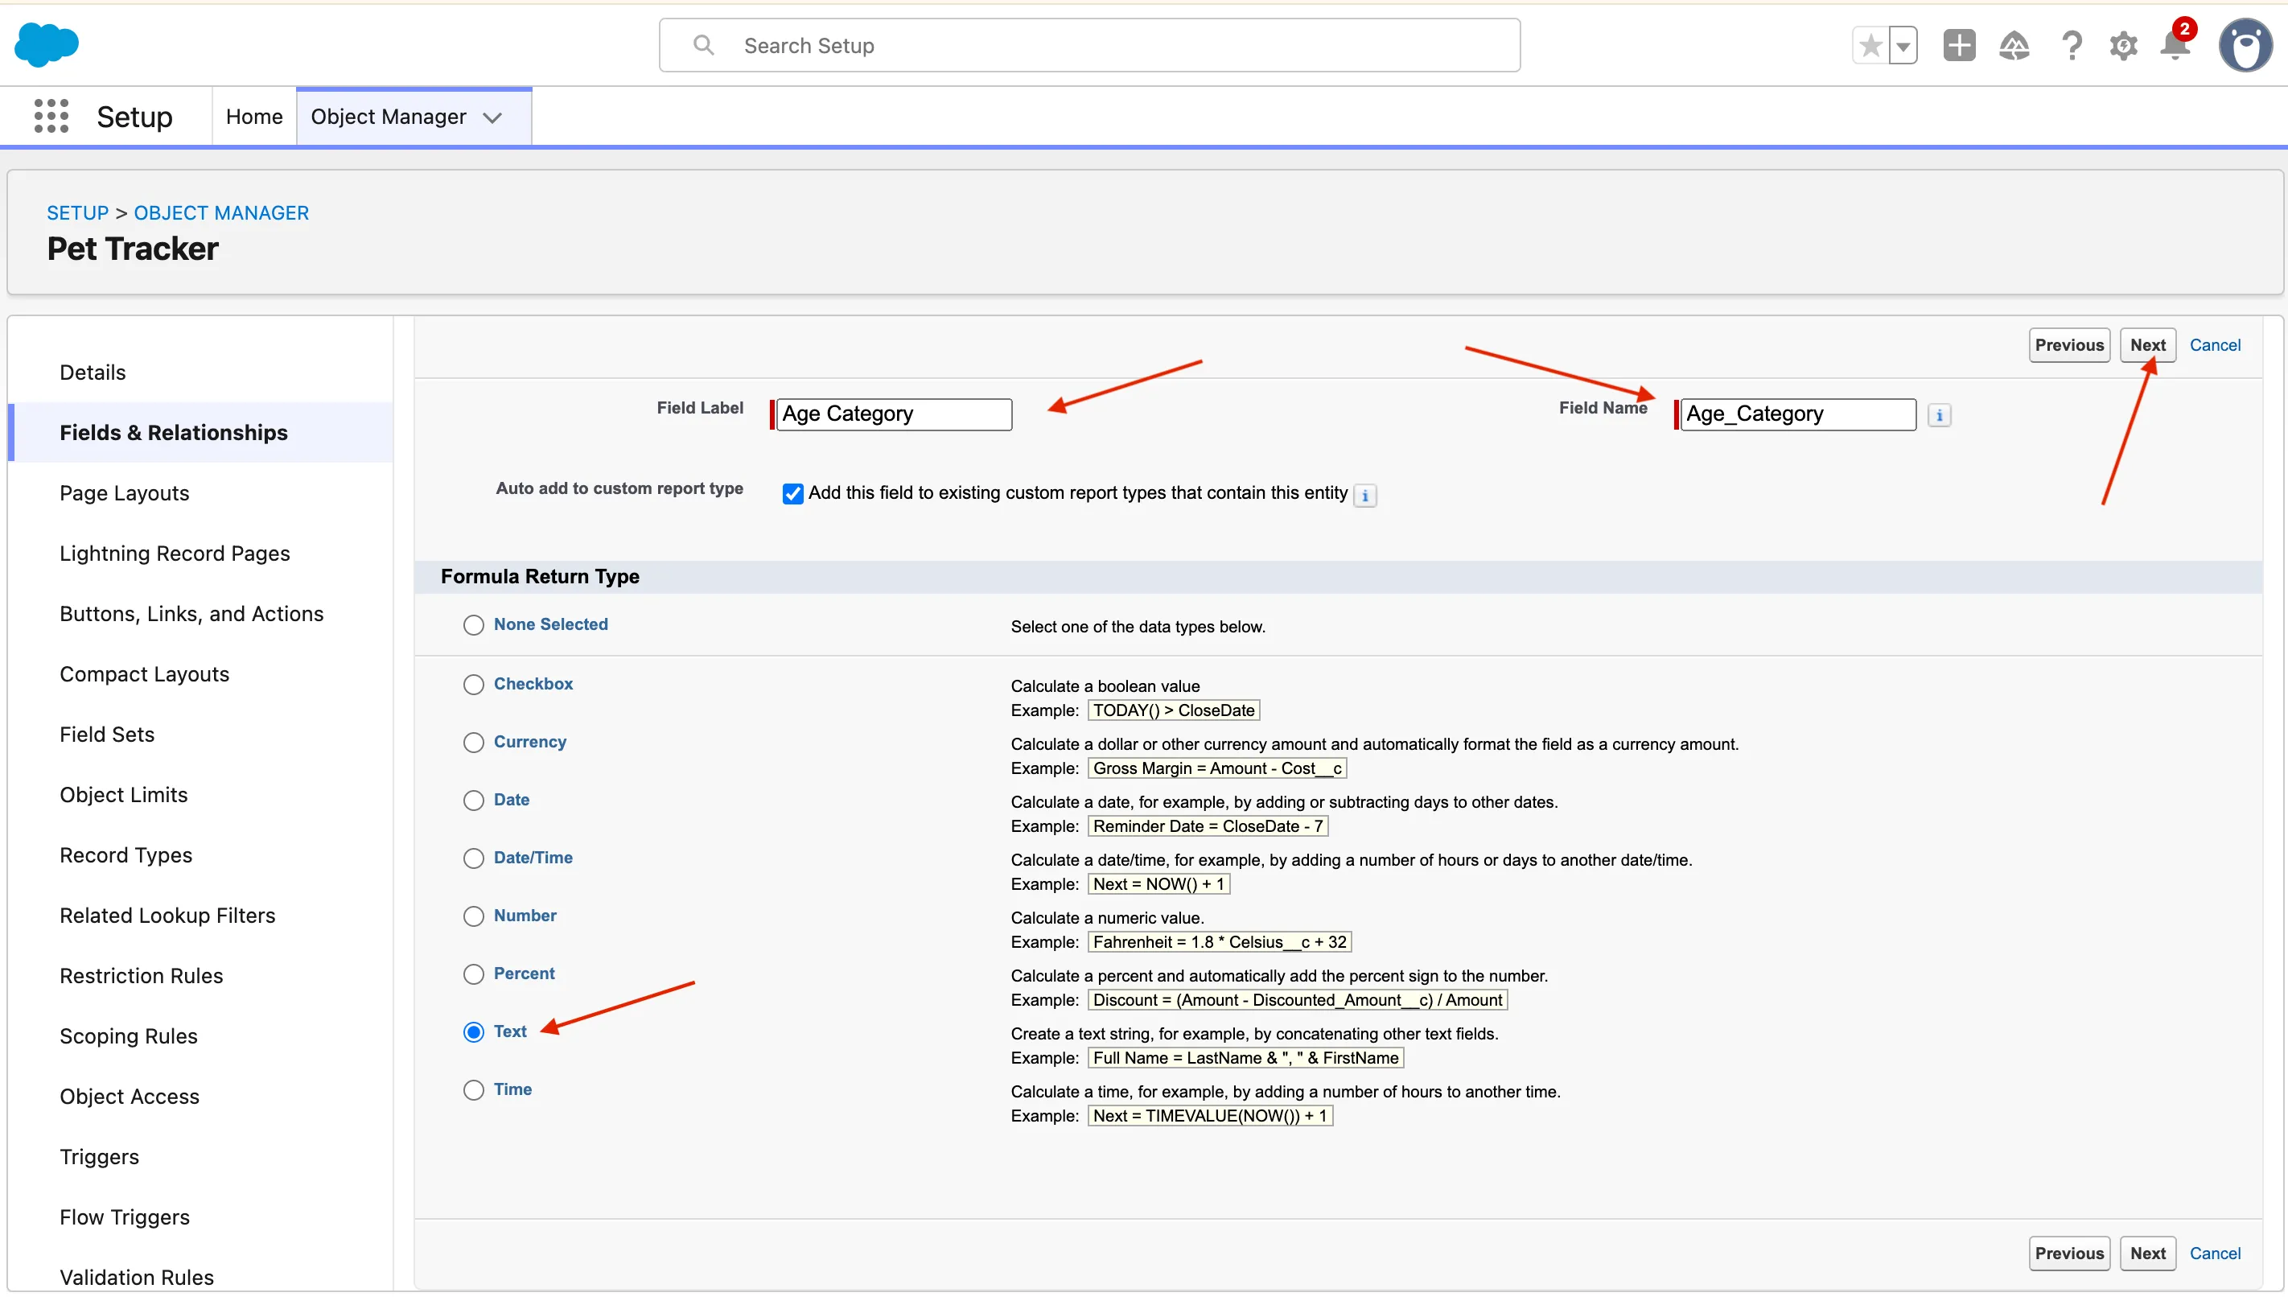Click the OBJECT MANAGER breadcrumb link
The height and width of the screenshot is (1305, 2288).
(x=221, y=212)
